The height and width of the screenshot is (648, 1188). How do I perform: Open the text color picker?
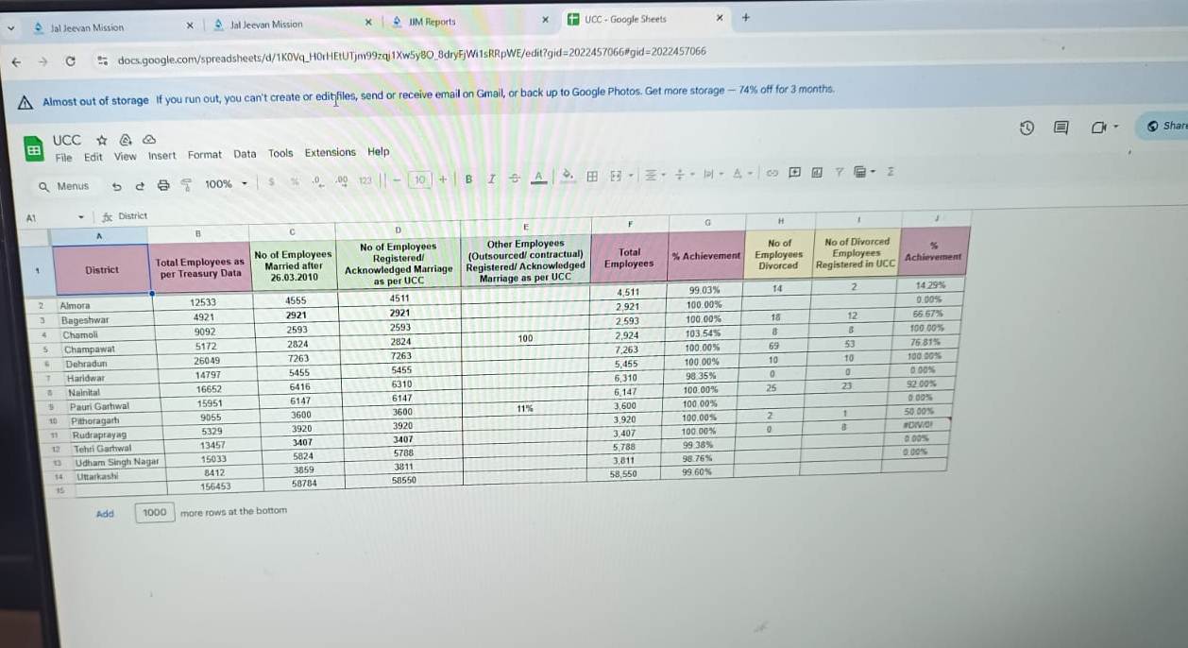(538, 177)
